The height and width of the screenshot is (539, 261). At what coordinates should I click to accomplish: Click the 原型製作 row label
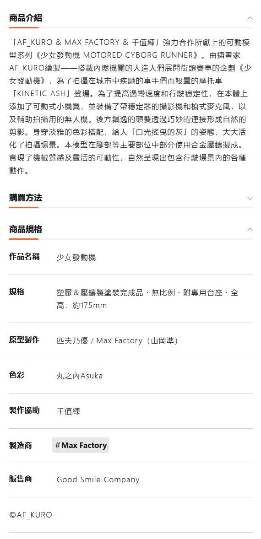pos(24,340)
